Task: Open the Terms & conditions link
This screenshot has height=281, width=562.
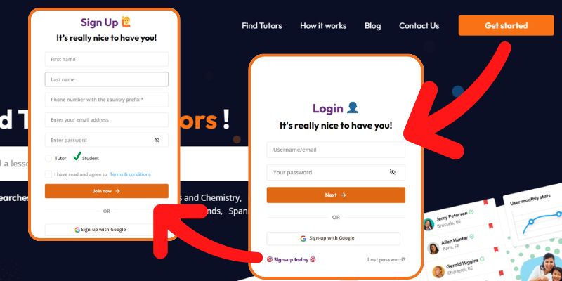Action: 130,174
